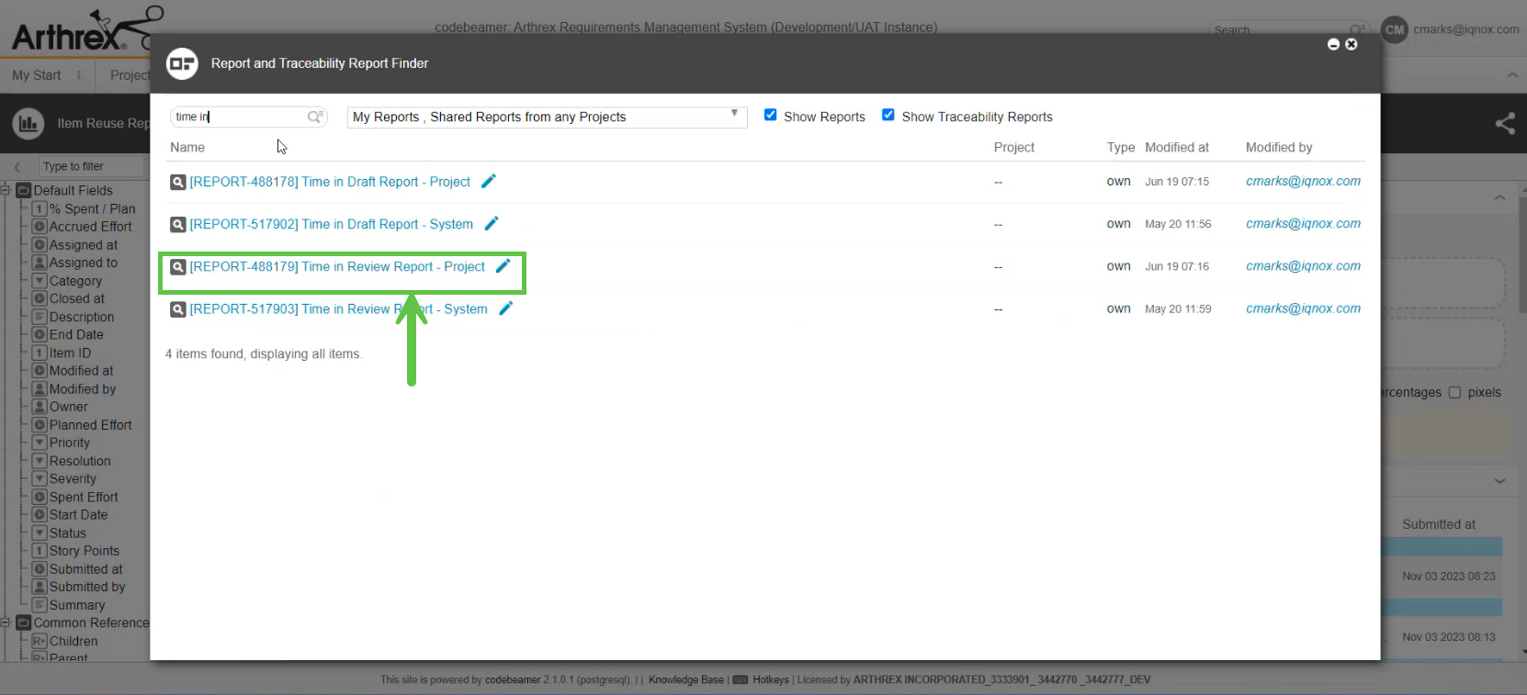The width and height of the screenshot is (1527, 695).
Task: Click the report search input field
Action: point(239,117)
